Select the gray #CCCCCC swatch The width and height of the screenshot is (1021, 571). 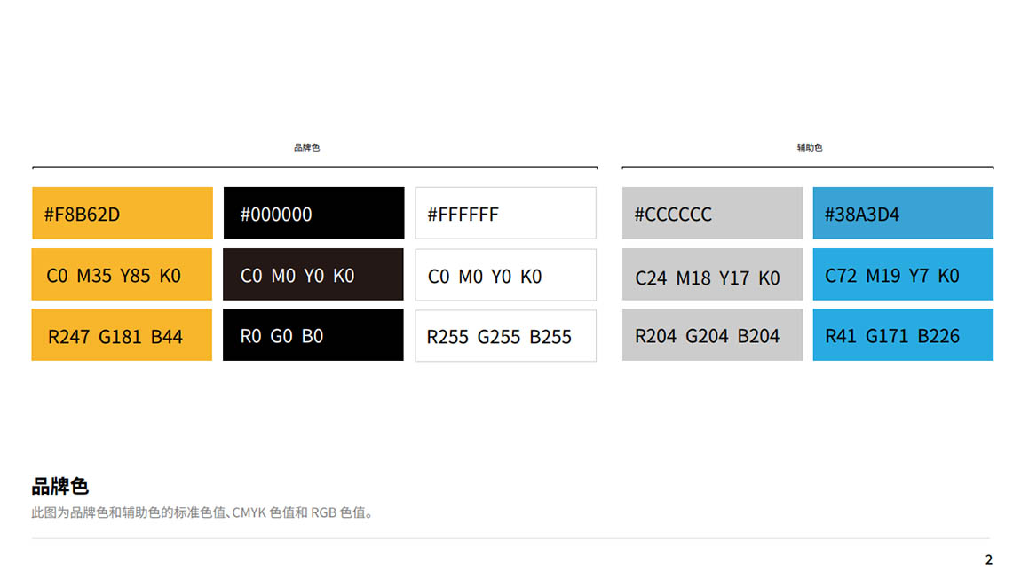click(712, 214)
